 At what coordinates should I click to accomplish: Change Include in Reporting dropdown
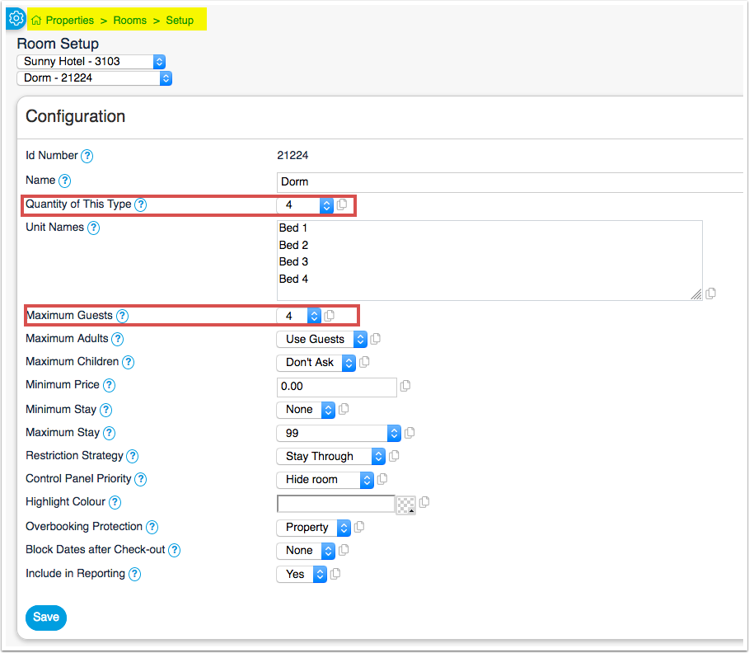302,574
